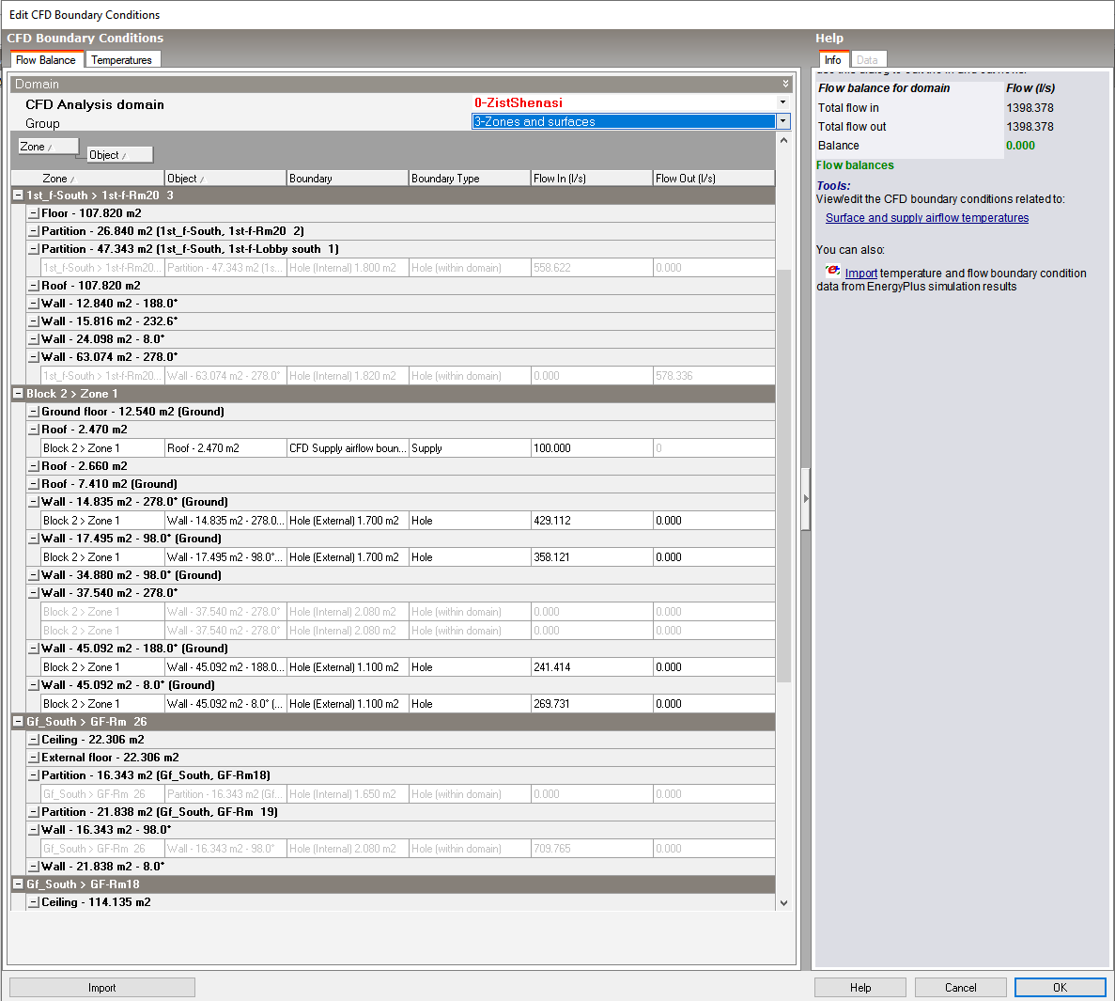The image size is (1115, 1001).
Task: Collapse the Floor - 107.820 m2 row
Action: 34,213
